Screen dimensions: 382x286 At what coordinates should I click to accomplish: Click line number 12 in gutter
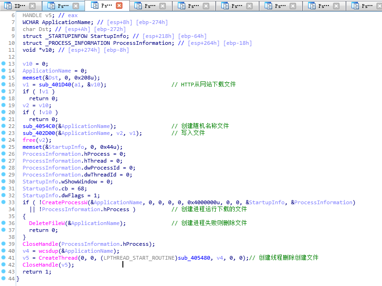point(12,57)
